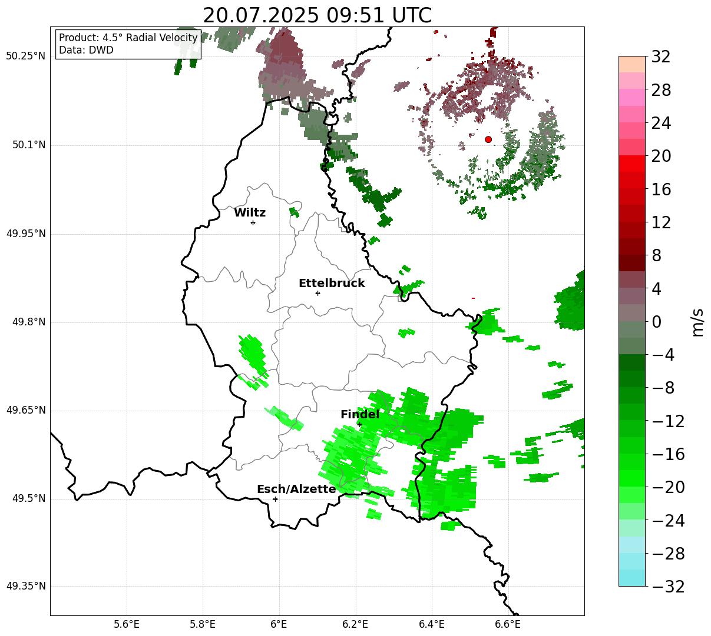
Task: Click the 'Data: DWD' text
Action: [x=86, y=51]
